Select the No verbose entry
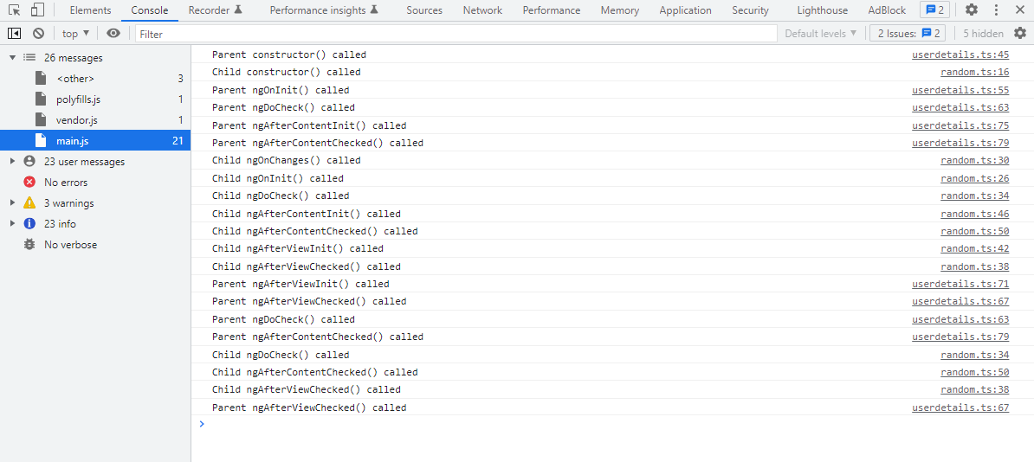This screenshot has width=1034, height=462. click(x=95, y=245)
